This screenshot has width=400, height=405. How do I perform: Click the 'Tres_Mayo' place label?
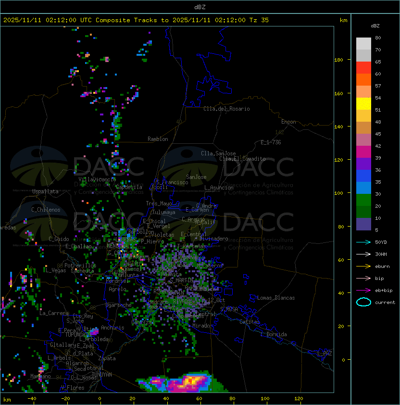159,203
